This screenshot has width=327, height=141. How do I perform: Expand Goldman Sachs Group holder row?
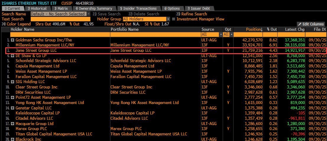pos(12,40)
